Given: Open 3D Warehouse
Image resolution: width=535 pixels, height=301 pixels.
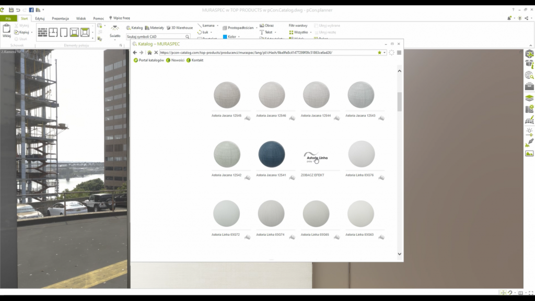Looking at the screenshot, I should [180, 28].
